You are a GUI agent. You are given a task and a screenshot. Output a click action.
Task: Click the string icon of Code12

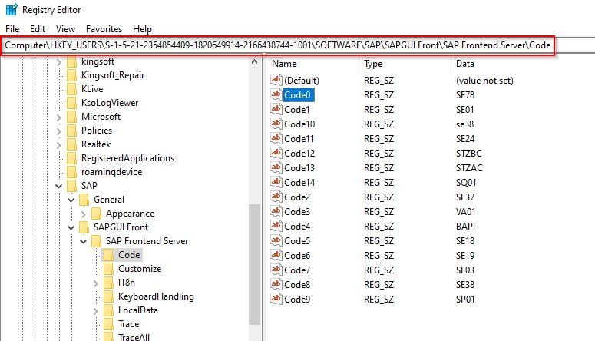coord(276,153)
